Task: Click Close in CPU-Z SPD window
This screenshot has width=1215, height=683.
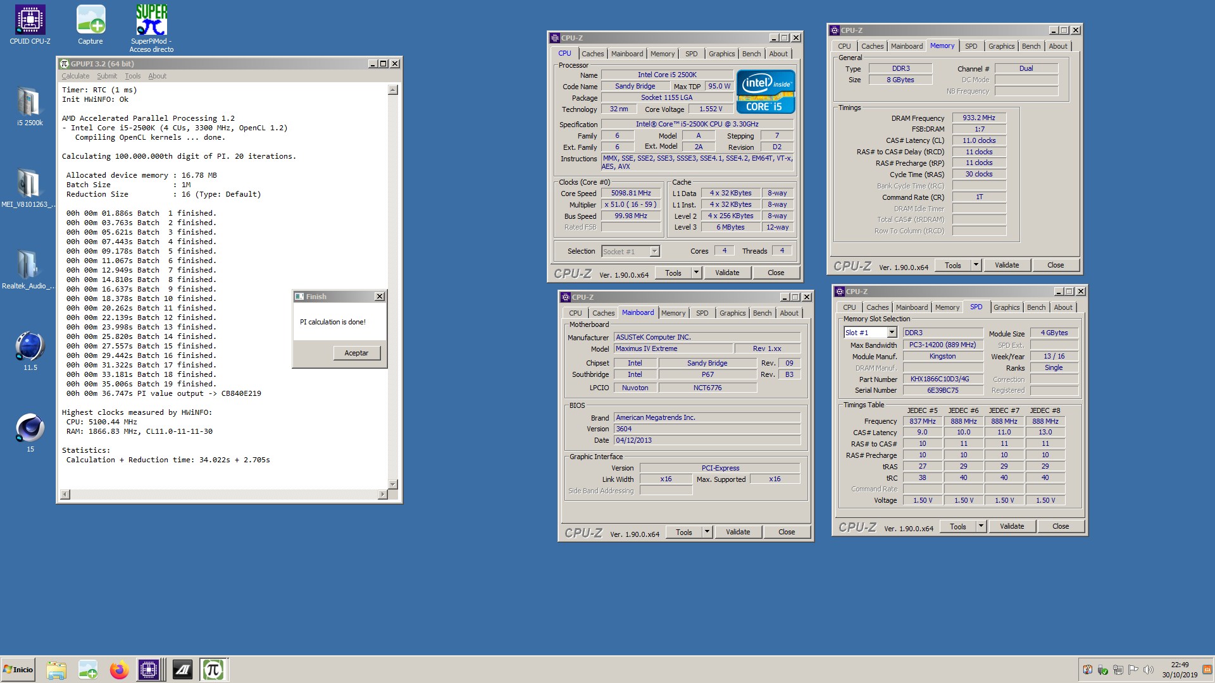Action: tap(1061, 526)
